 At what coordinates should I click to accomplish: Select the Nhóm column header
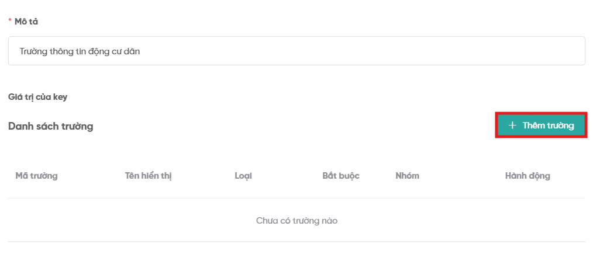click(x=407, y=176)
